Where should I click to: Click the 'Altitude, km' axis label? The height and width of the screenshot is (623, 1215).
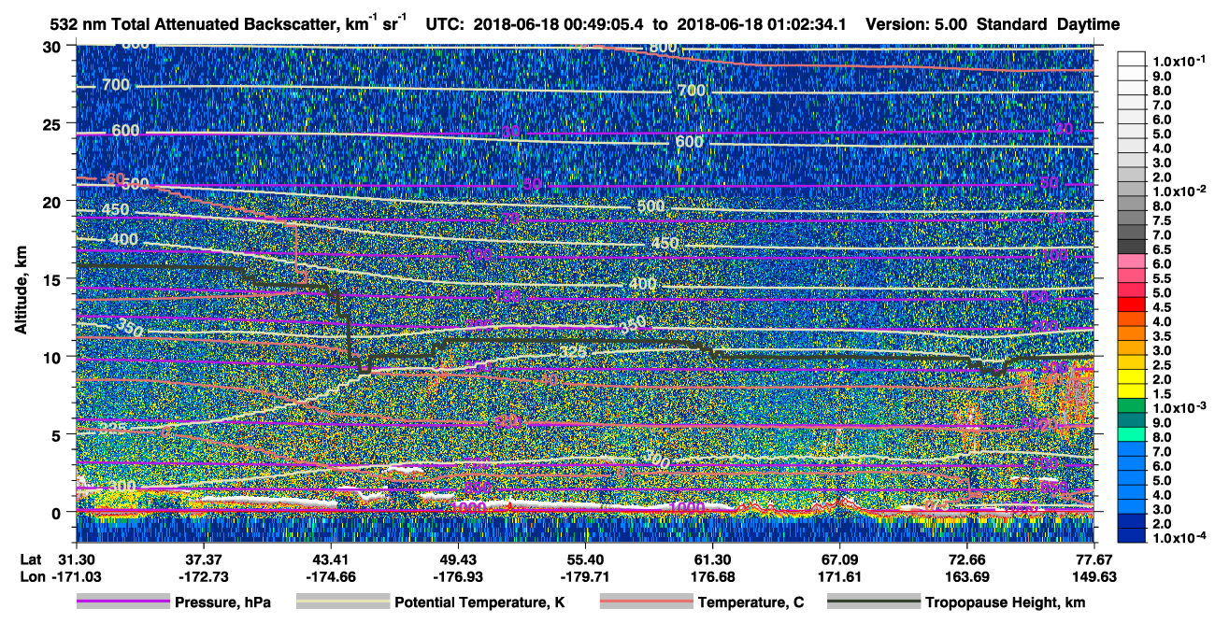[x=21, y=291]
